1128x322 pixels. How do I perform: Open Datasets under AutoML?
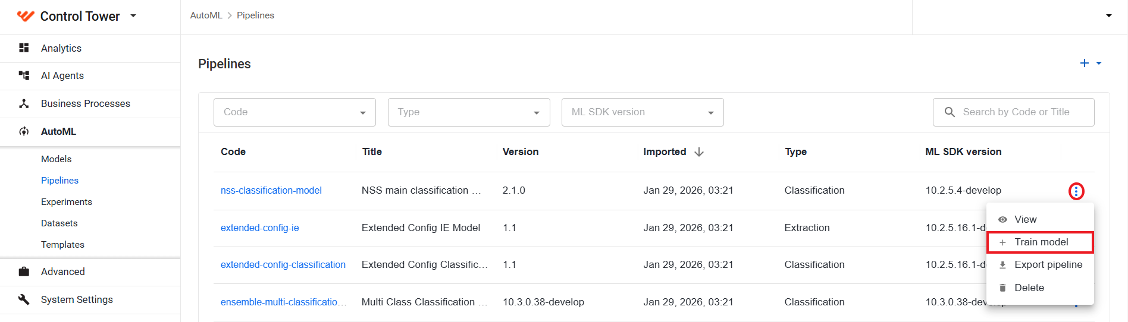(x=59, y=223)
